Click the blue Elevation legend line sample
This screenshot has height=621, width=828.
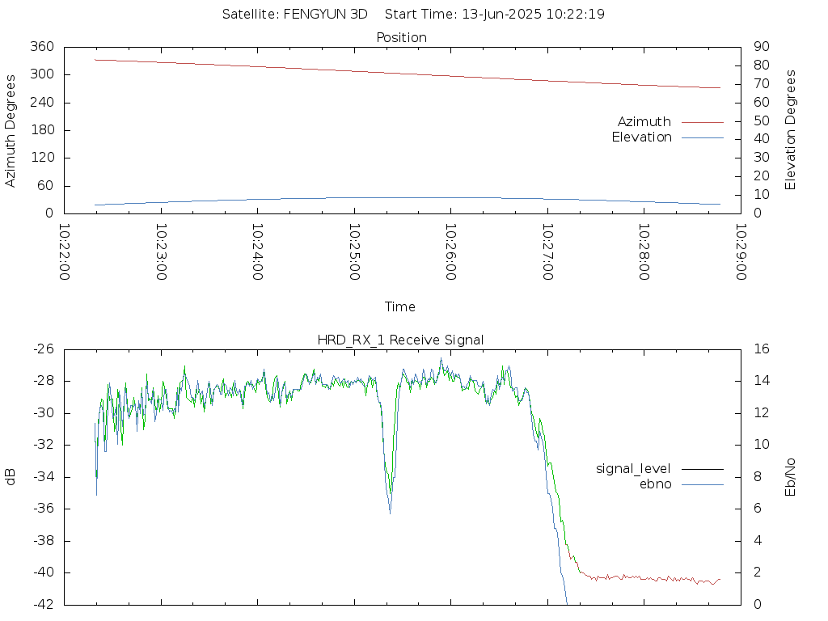(703, 137)
